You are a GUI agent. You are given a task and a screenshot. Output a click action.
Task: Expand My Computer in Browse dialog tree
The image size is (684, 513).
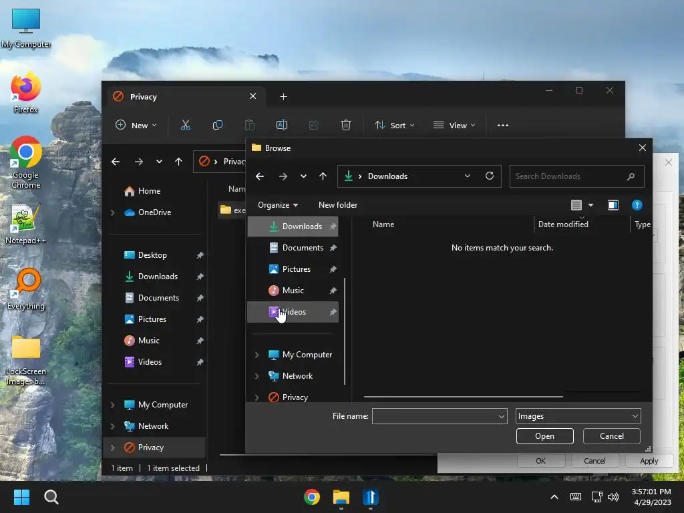(256, 355)
